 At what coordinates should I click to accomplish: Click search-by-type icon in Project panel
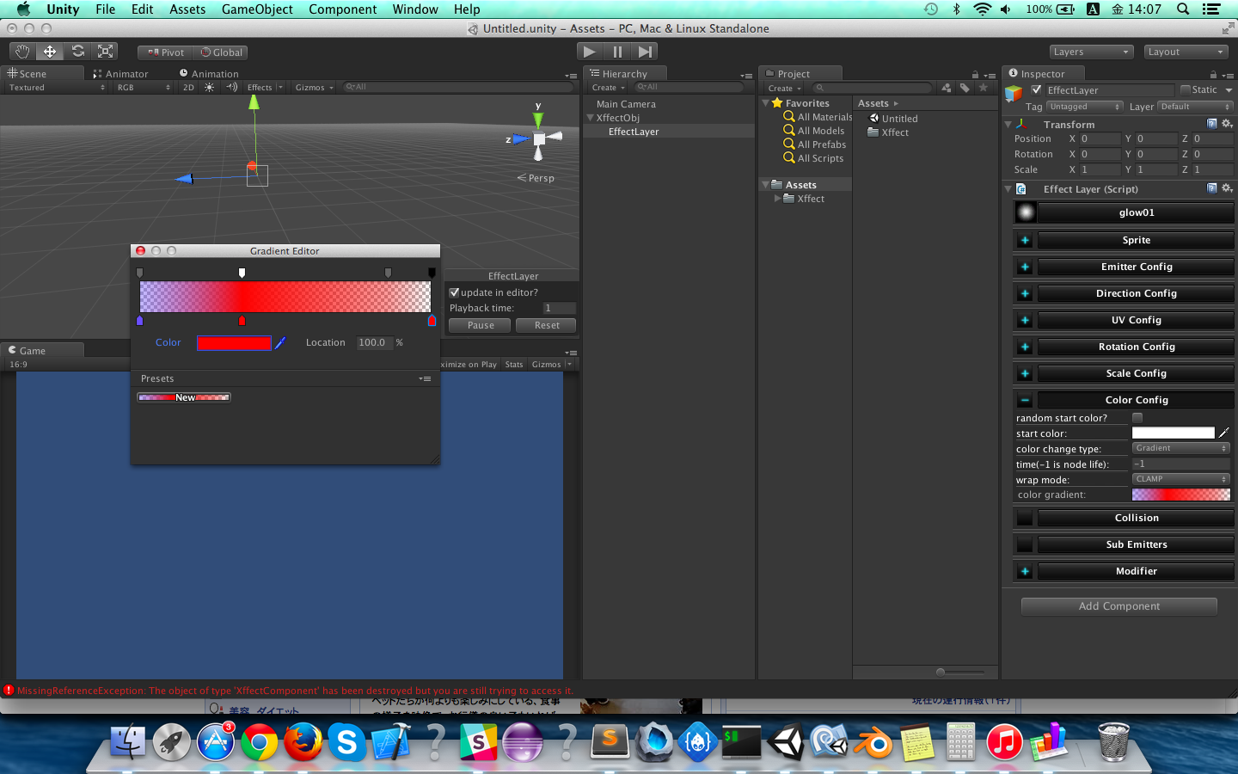coord(947,88)
